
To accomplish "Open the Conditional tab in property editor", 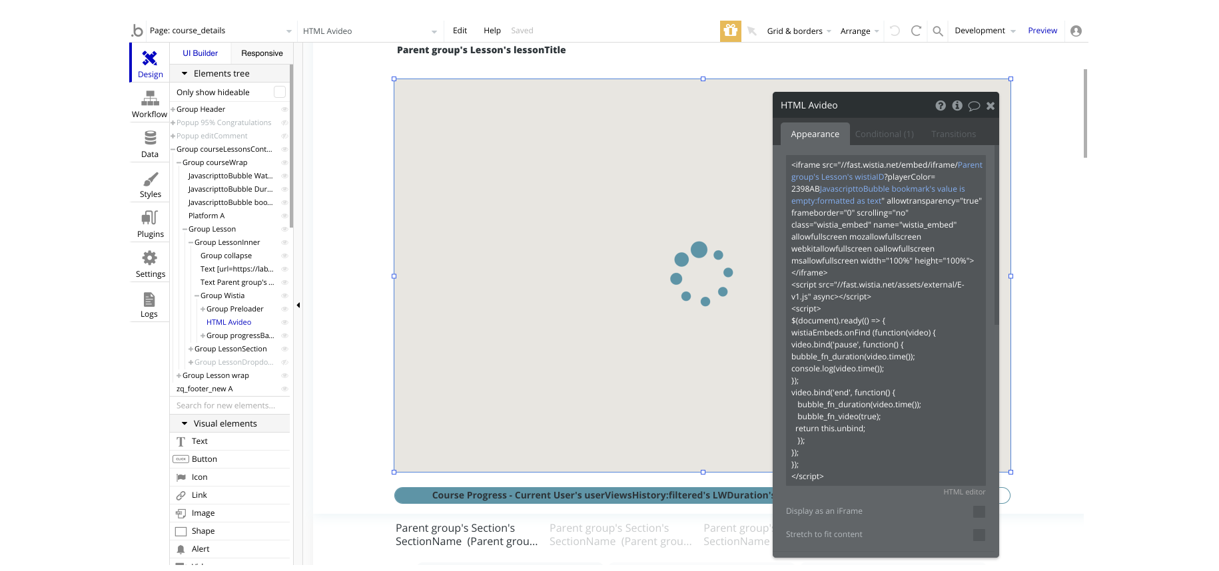I will pos(884,134).
